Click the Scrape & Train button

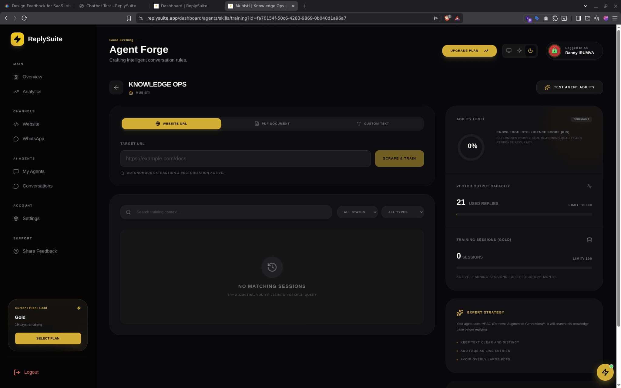399,159
